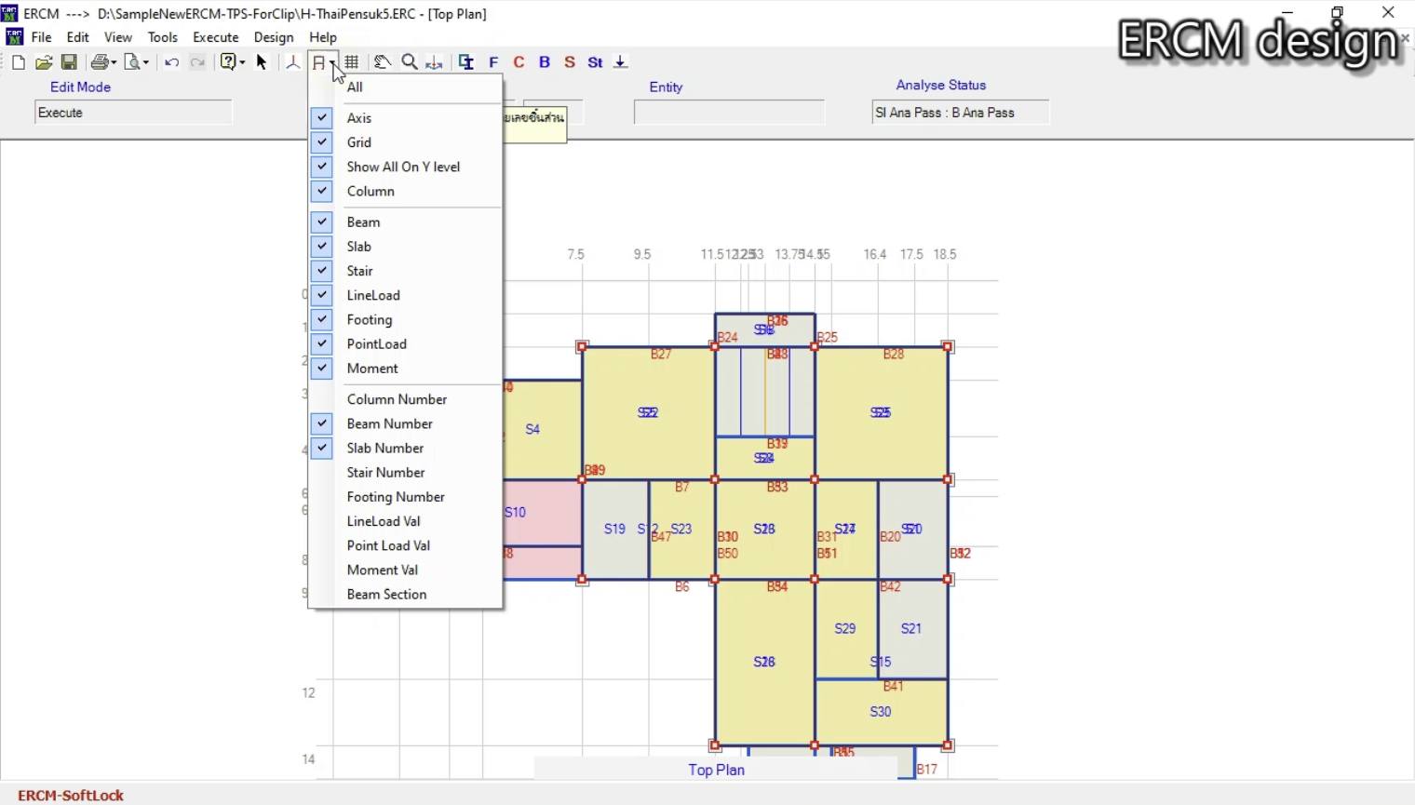Click the Edit Mode Execute field
Image resolution: width=1415 pixels, height=805 pixels.
(x=133, y=113)
